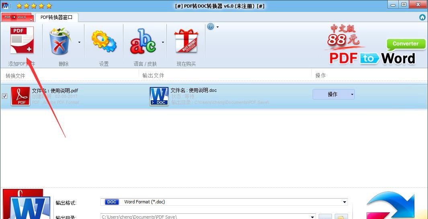The width and height of the screenshot is (428, 219).
Task: Click the text 文件名：使用说明.pdf
Action: [55, 91]
